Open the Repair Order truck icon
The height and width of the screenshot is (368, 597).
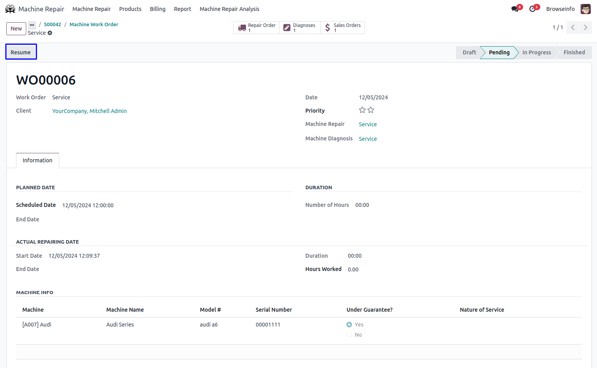pos(242,28)
